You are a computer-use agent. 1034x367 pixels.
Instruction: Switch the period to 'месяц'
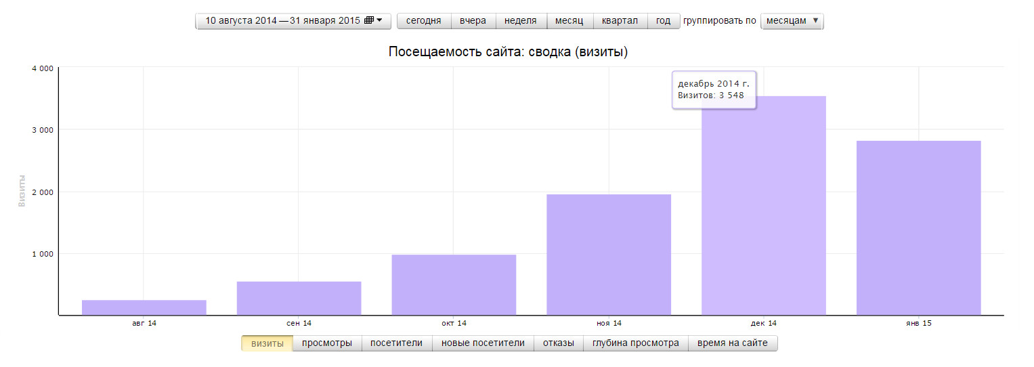pos(569,21)
